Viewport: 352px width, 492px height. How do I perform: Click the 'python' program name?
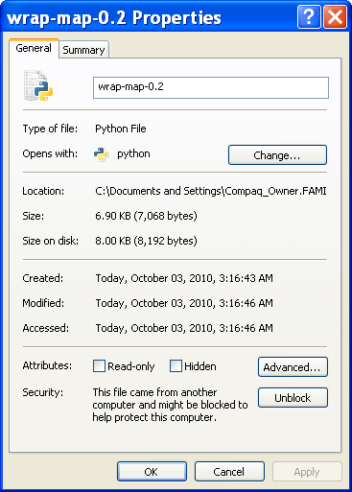133,154
